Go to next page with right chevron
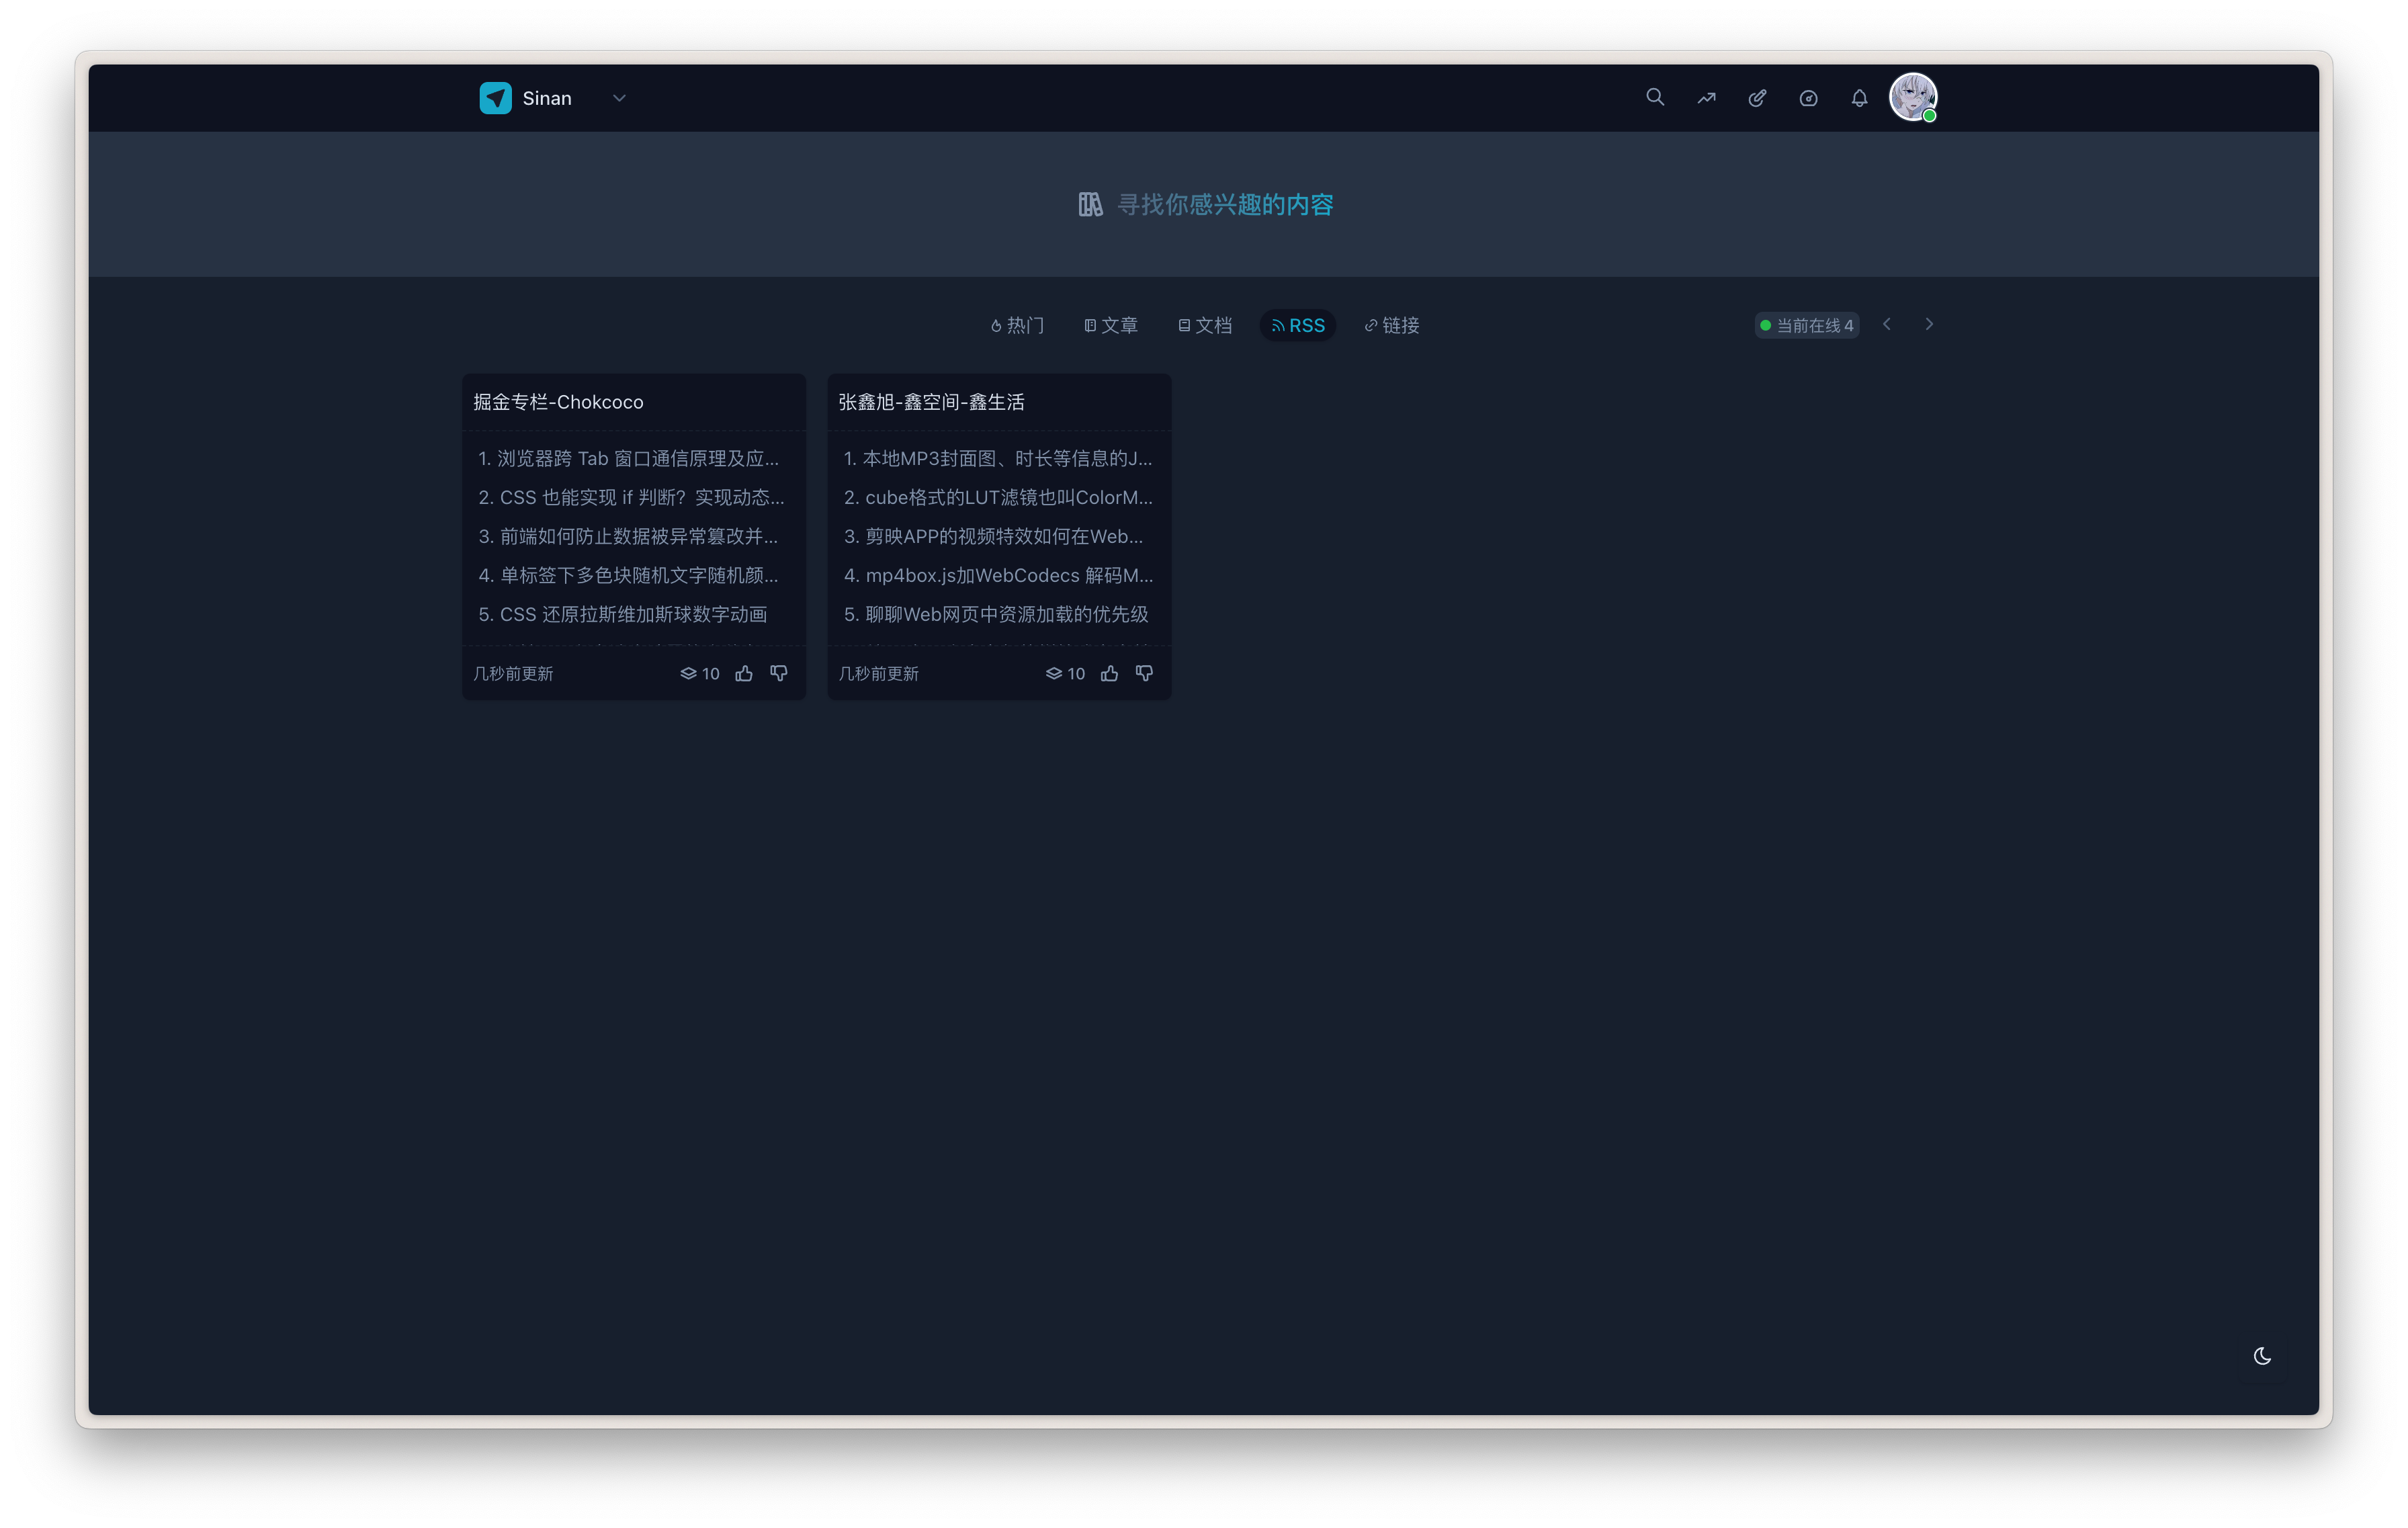 pos(1929,324)
